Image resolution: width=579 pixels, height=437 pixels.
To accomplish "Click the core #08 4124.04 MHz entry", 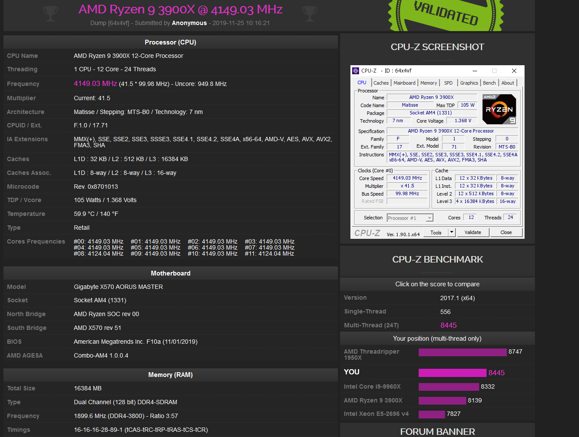I will pos(99,253).
